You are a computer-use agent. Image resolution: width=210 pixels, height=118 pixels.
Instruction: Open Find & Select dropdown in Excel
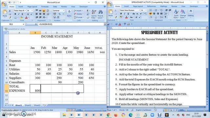[100, 14]
